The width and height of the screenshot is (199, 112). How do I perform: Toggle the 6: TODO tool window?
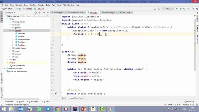pos(46,102)
